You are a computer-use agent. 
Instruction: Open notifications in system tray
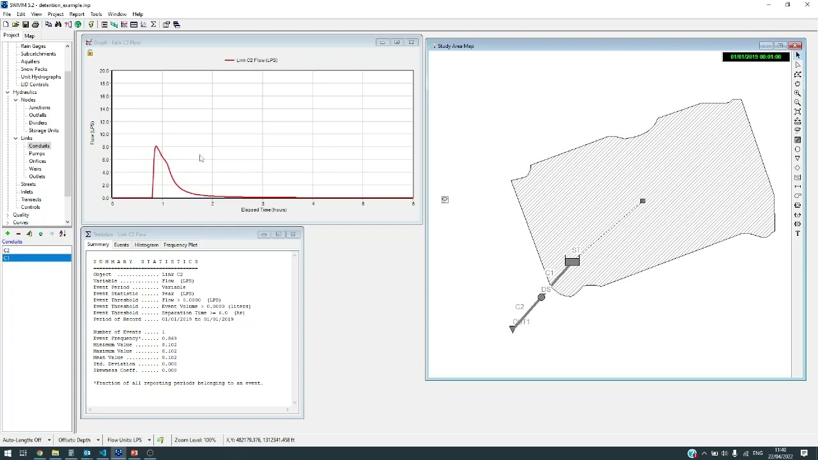click(x=804, y=453)
